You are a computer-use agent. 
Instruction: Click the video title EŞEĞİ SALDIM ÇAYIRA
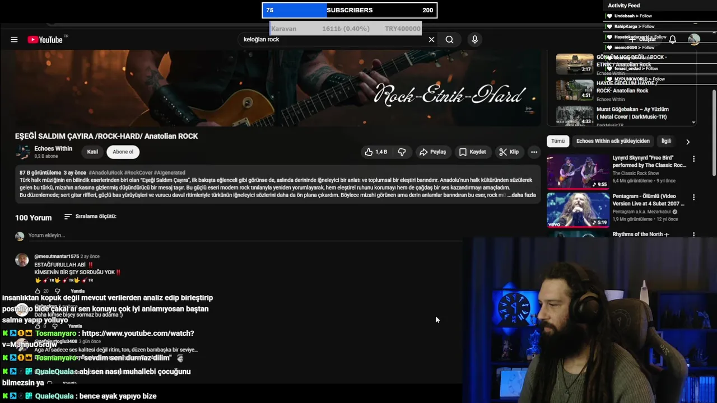click(106, 136)
